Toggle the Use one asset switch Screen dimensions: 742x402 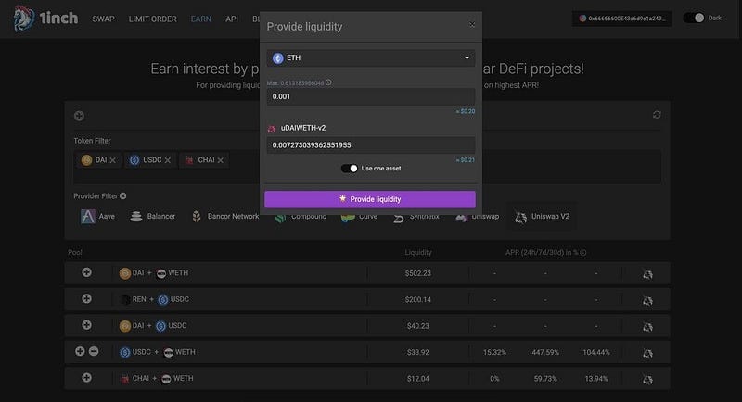[x=349, y=169]
